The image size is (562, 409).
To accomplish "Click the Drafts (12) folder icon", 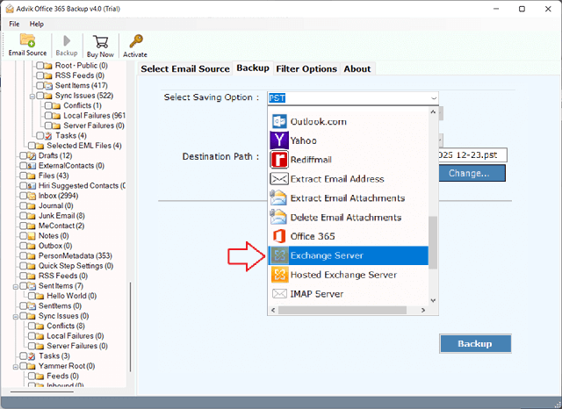I will 32,155.
